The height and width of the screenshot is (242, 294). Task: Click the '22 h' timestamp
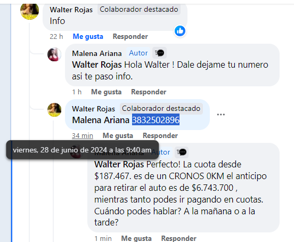tap(56, 36)
